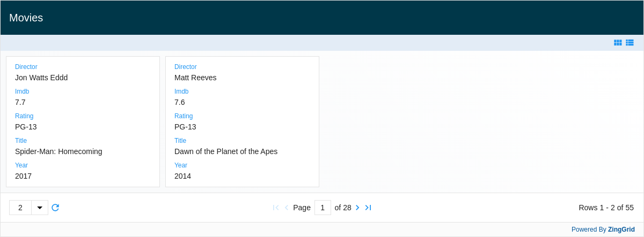
Task: Switch to row list layout icon
Action: 630,43
